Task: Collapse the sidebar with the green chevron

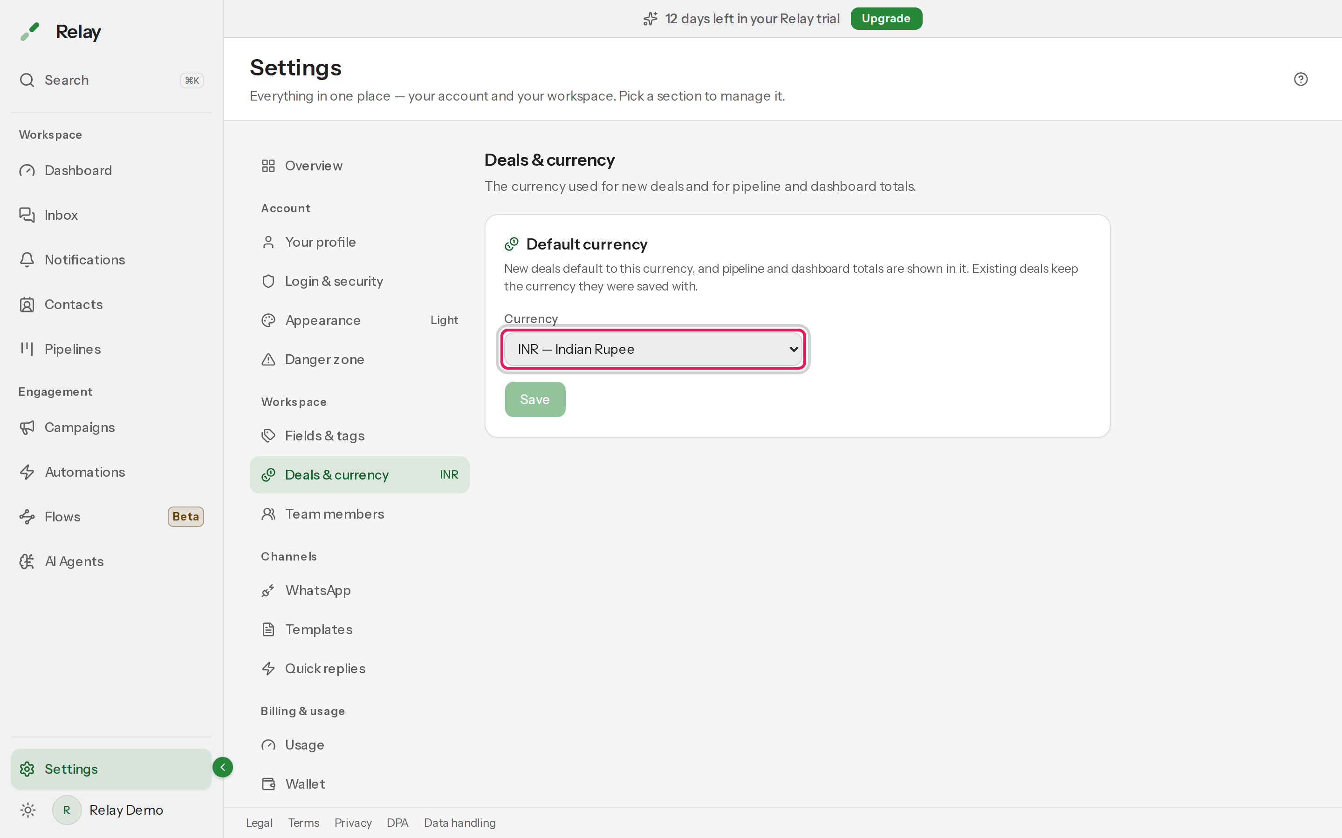Action: click(x=222, y=767)
